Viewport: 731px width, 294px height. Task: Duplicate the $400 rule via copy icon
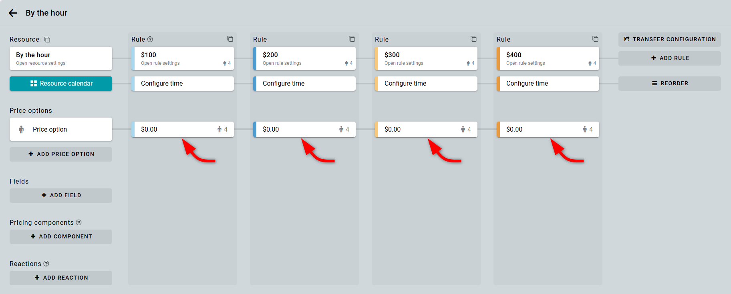click(x=595, y=39)
